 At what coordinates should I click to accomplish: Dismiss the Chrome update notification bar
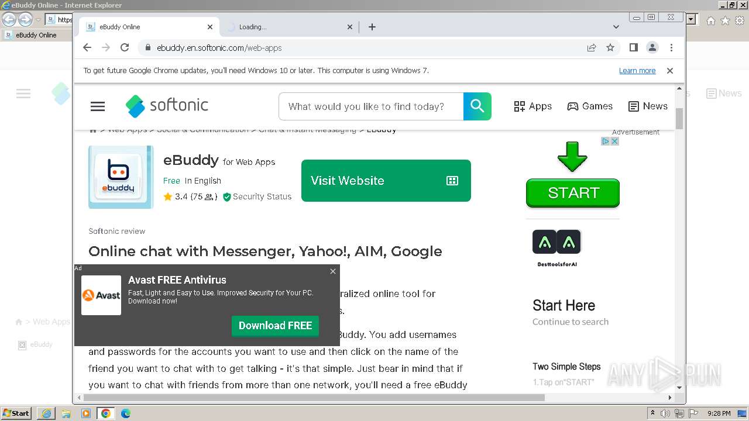tap(670, 71)
